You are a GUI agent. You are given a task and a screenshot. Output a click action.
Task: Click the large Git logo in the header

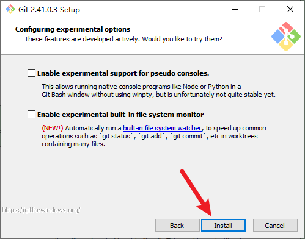click(286, 37)
